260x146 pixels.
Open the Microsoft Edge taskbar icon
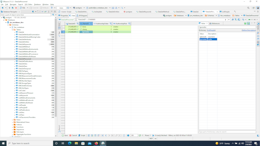(70, 143)
